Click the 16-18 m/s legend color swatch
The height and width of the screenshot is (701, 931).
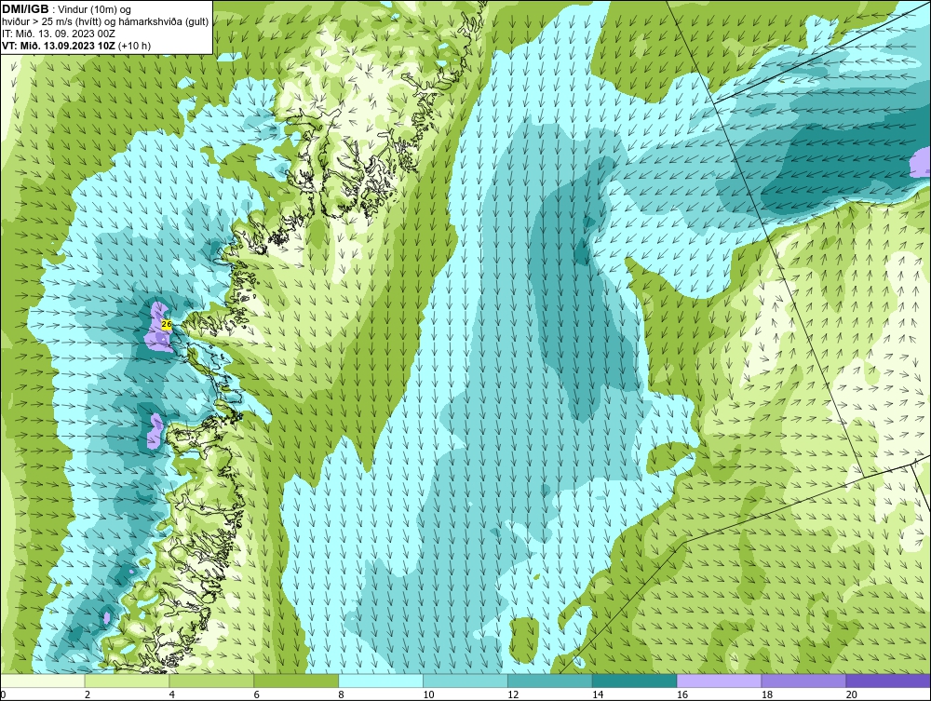pyautogui.click(x=719, y=681)
